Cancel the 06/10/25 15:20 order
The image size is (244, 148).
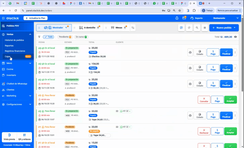[204, 100]
